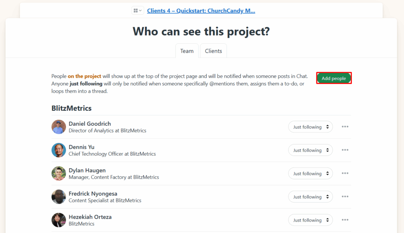The width and height of the screenshot is (404, 233).
Task: Click Dennis Yu's profile avatar
Action: pos(59,150)
